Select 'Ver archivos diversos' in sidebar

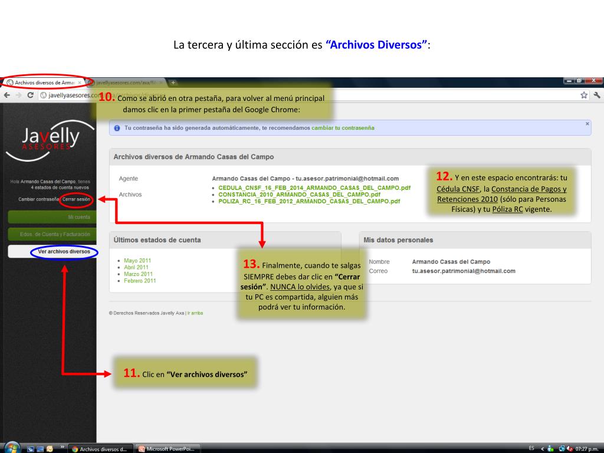pyautogui.click(x=52, y=251)
